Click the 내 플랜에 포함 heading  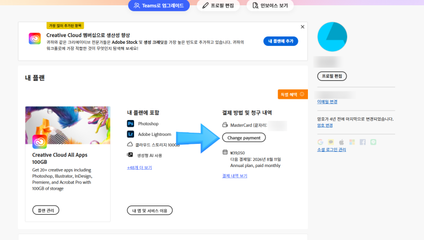coord(143,113)
